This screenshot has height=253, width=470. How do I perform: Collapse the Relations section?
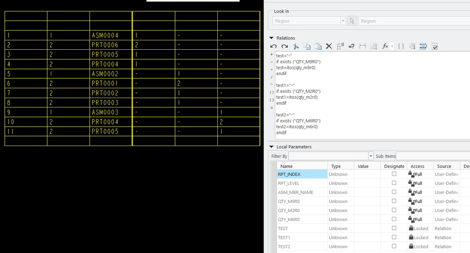(271, 38)
